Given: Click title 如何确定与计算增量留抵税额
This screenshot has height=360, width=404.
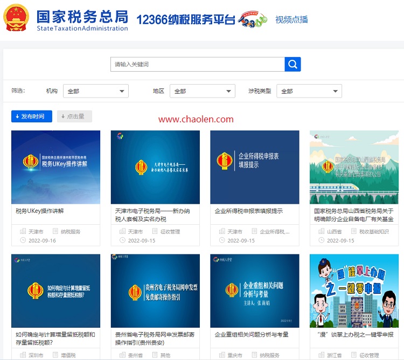Looking at the screenshot, I should 55,338.
